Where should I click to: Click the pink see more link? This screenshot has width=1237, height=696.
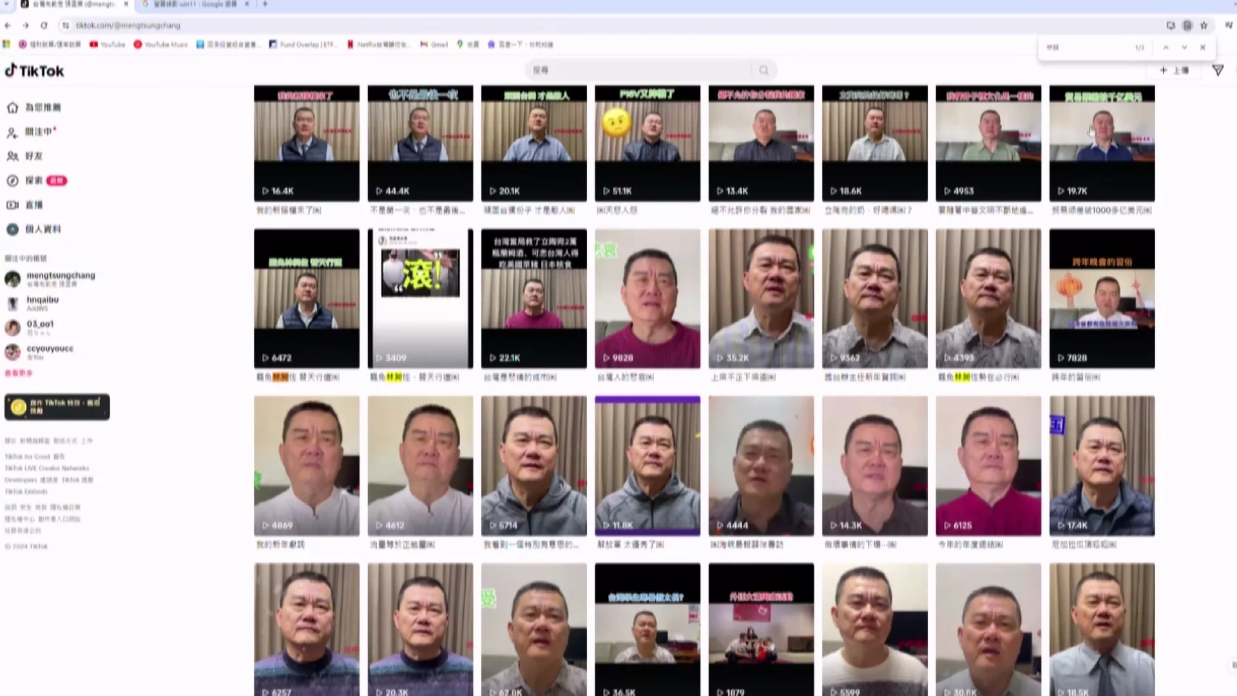pos(18,373)
